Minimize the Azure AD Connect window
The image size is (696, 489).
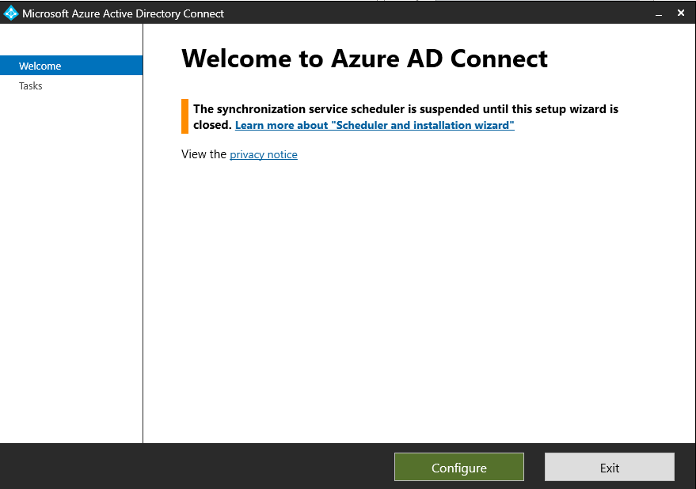pos(658,13)
